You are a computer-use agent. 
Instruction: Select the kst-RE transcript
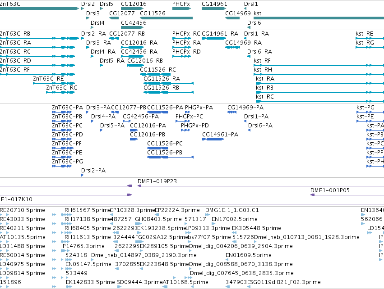[x=365, y=33]
